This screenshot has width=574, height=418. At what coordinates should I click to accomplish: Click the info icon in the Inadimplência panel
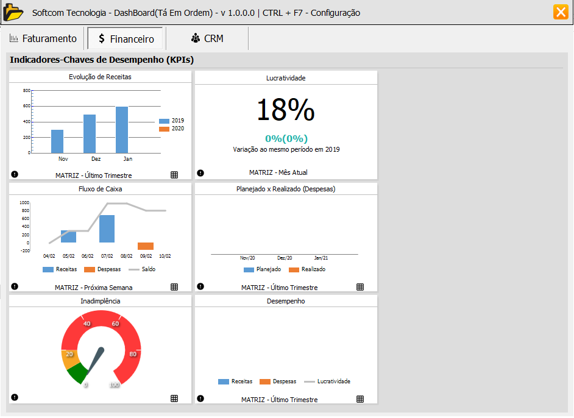pos(15,397)
